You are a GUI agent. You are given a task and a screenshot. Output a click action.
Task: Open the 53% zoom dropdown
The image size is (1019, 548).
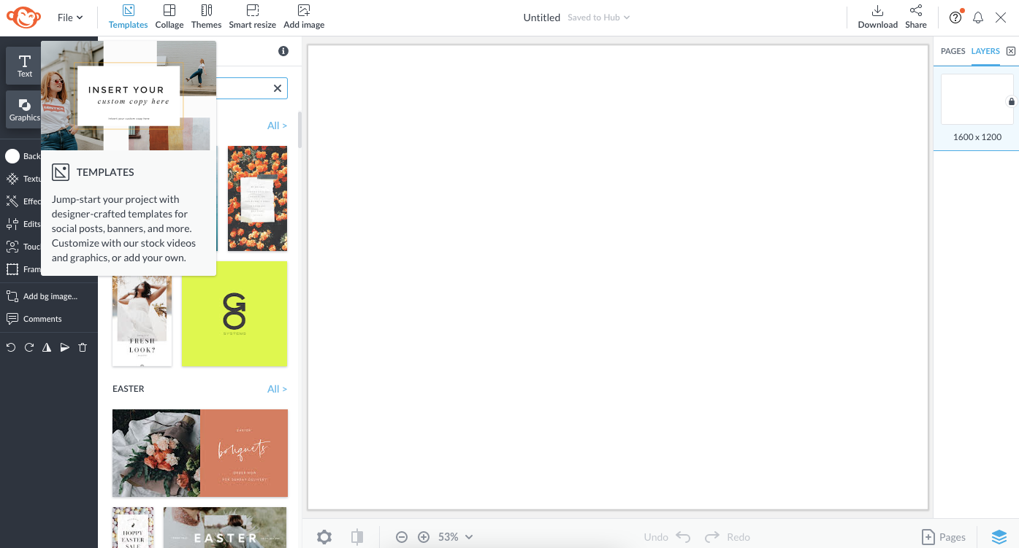click(x=456, y=537)
